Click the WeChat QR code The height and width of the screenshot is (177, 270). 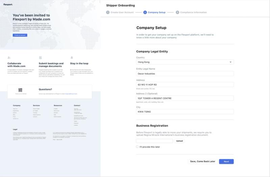pyautogui.click(x=20, y=90)
